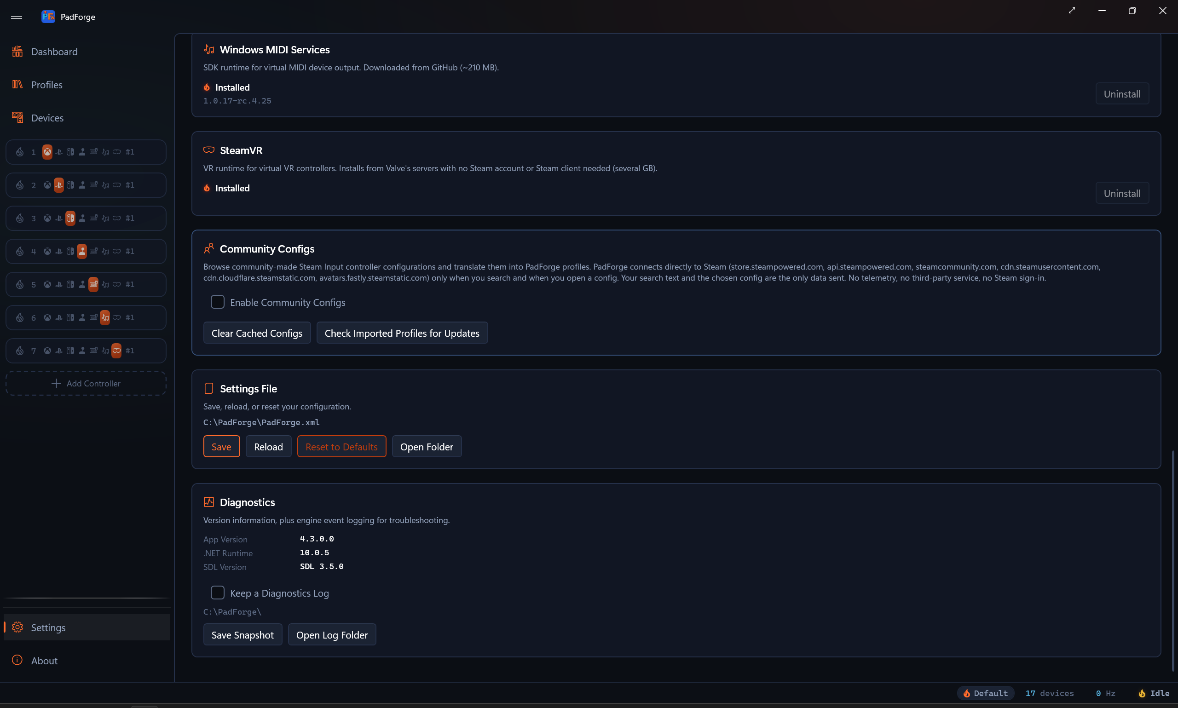Click the flame icon on controller 1
Screen dimensions: 1178x708
click(20, 152)
